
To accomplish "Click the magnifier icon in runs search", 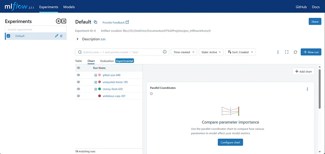I will [80, 52].
